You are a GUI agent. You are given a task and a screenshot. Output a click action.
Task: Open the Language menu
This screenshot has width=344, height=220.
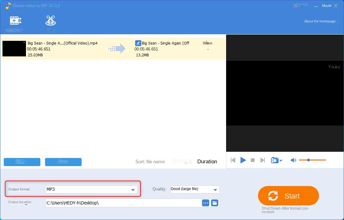click(x=300, y=5)
